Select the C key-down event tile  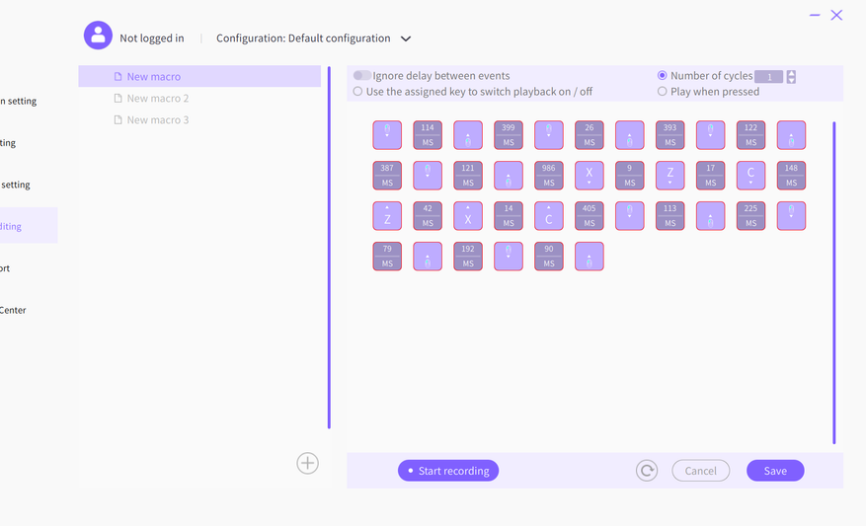point(750,175)
